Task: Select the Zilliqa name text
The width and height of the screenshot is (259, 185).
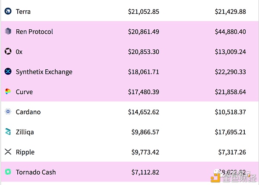Action: pos(25,132)
